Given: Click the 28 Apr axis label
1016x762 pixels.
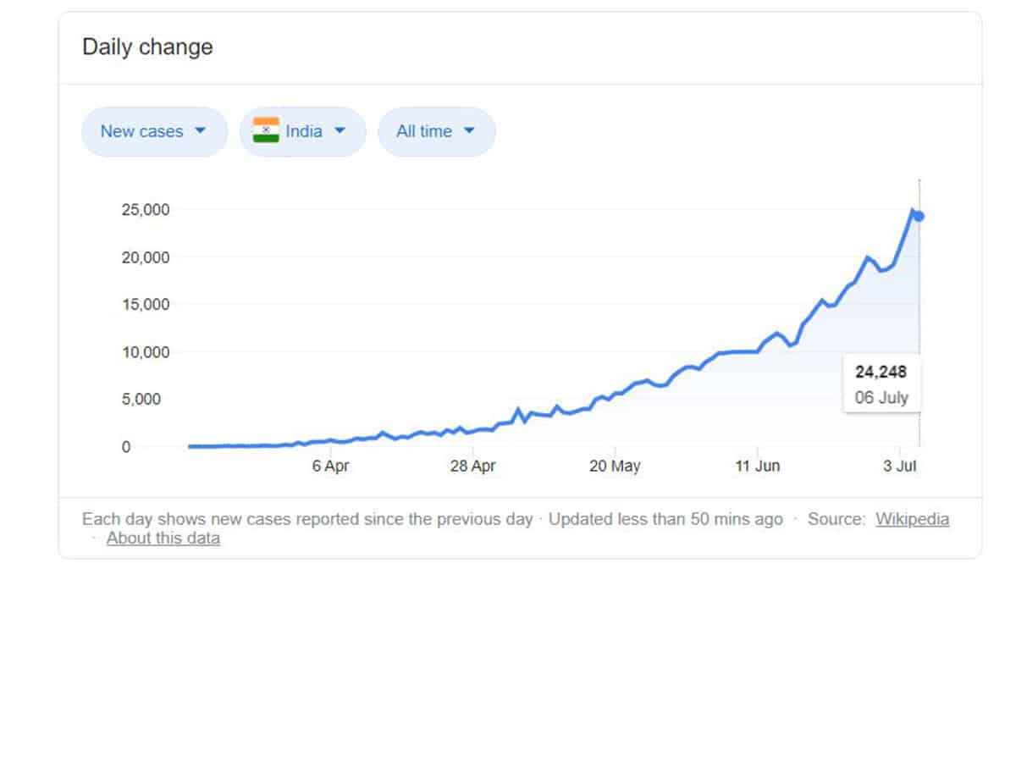Looking at the screenshot, I should [x=472, y=466].
